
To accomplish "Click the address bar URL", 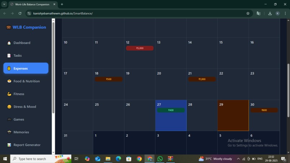I will (x=63, y=13).
